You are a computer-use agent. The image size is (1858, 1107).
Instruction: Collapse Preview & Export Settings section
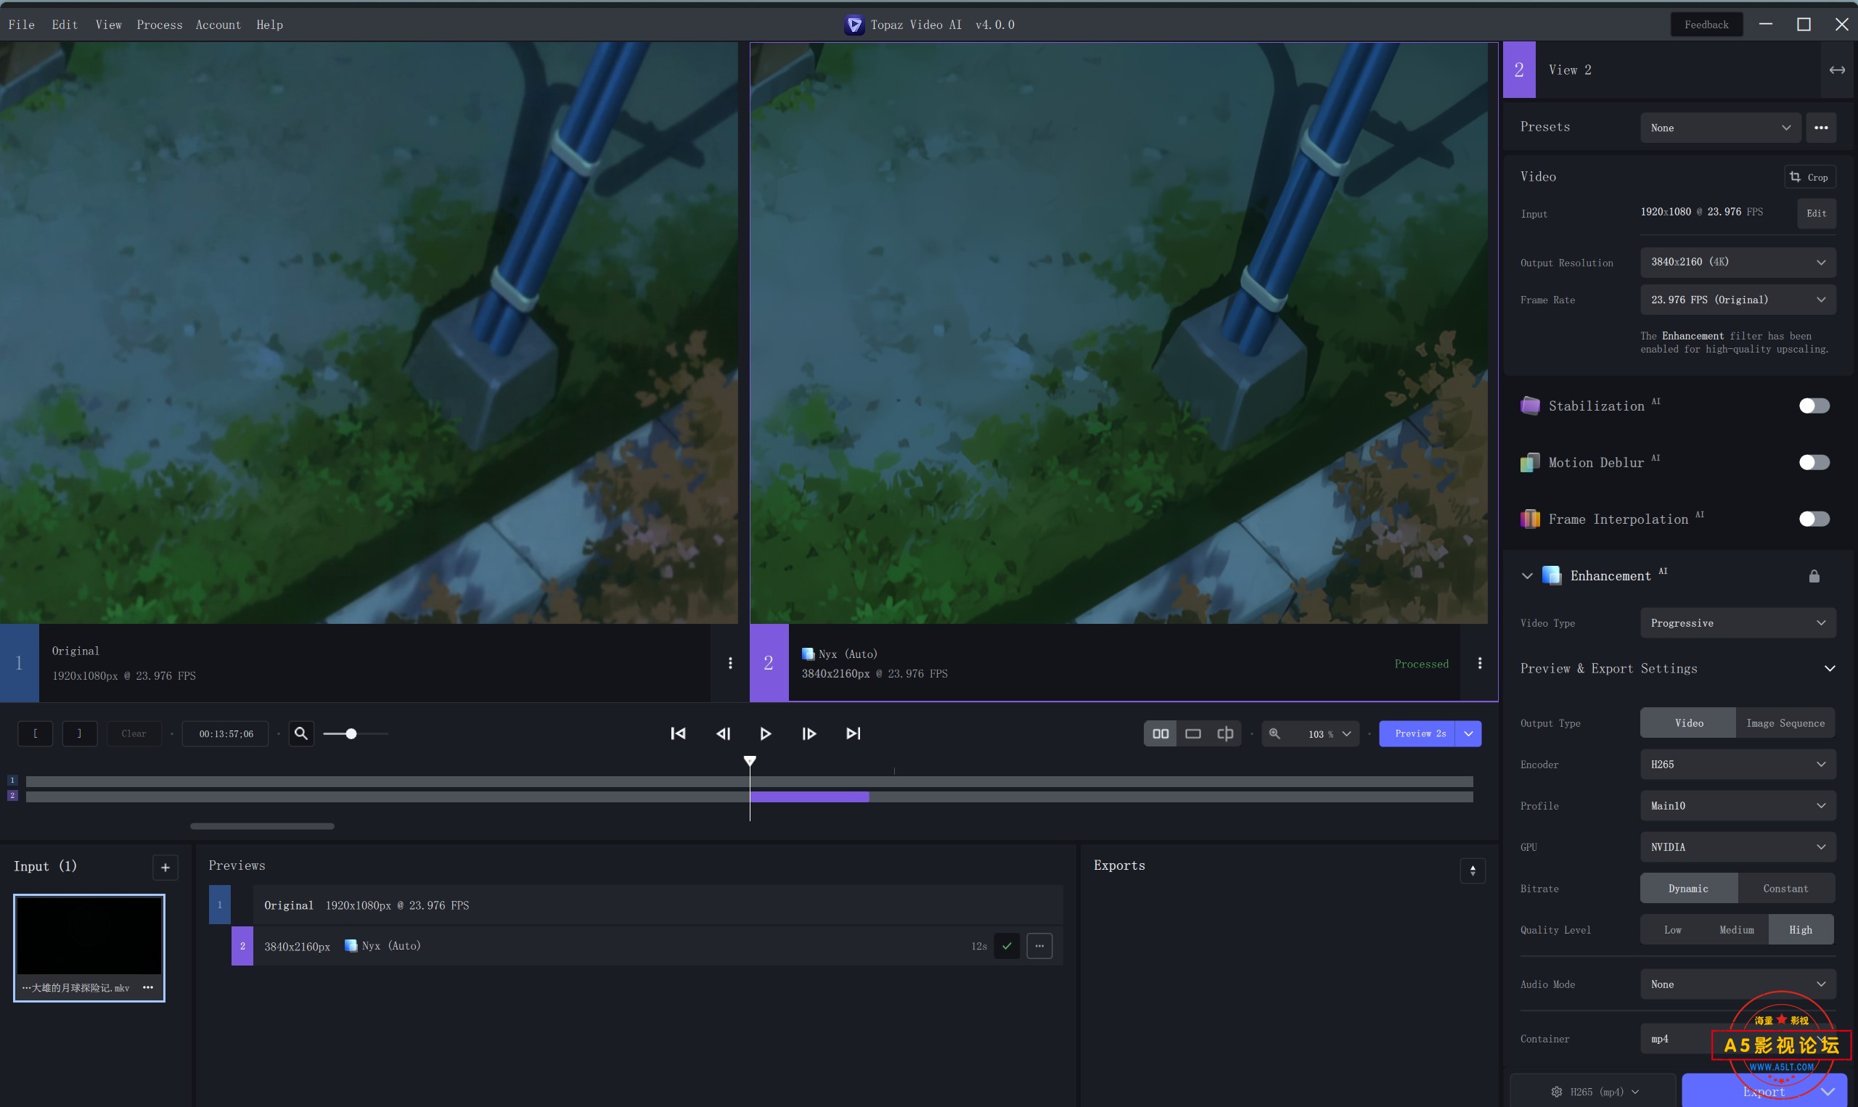point(1829,668)
